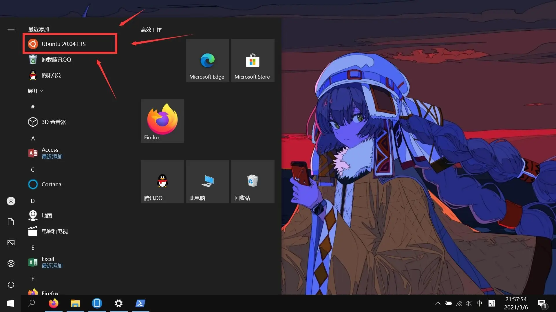
Task: Toggle the 中 input language indicator
Action: pos(479,303)
